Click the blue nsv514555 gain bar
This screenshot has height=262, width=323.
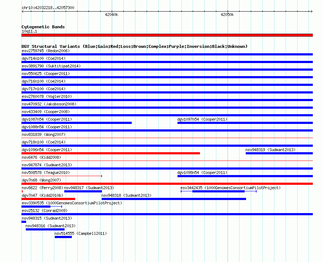click(x=63, y=237)
